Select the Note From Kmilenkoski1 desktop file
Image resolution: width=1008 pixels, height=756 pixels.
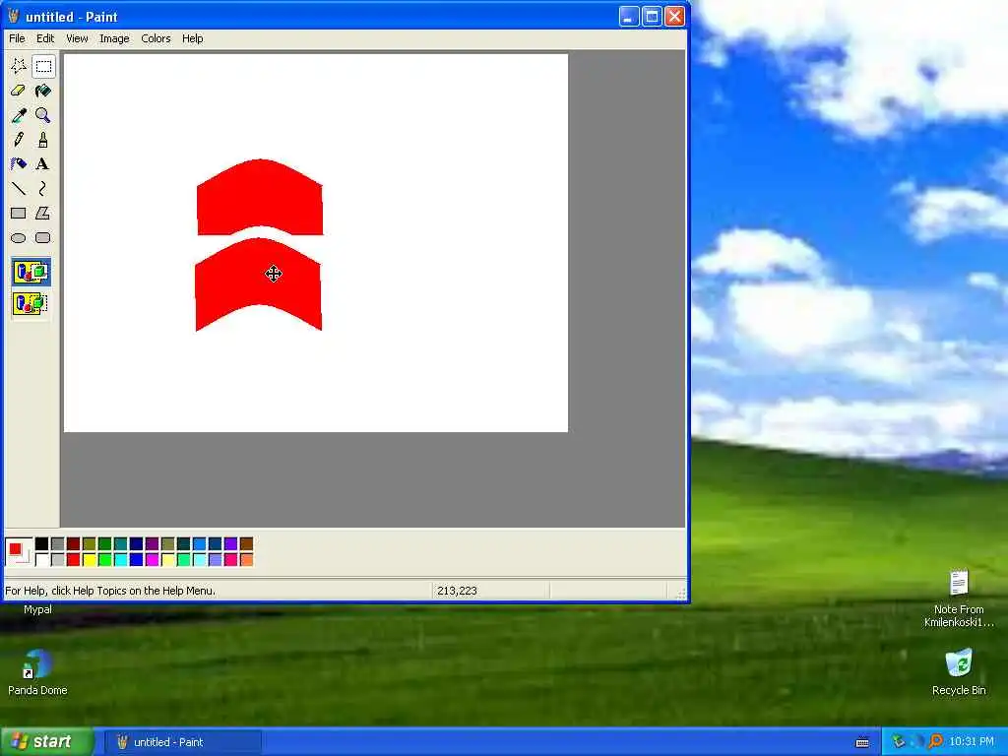pos(959,598)
